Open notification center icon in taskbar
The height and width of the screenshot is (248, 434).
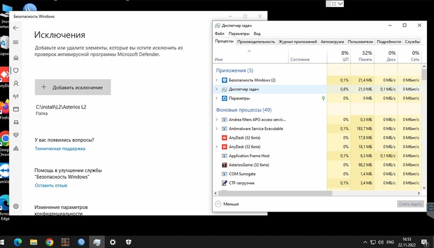point(425,243)
